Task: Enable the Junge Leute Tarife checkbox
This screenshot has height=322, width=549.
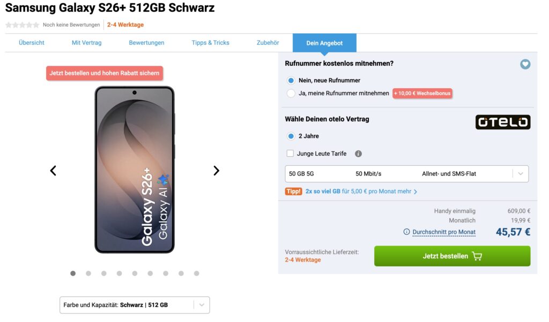Action: point(290,154)
